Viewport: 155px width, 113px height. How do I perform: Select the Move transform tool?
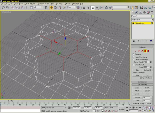click(x=51, y=8)
